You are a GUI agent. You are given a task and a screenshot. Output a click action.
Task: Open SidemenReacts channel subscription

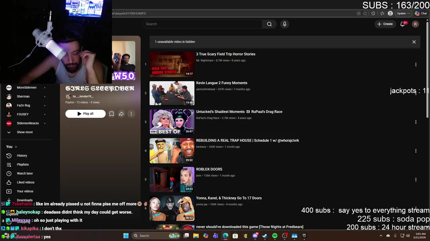[28, 123]
